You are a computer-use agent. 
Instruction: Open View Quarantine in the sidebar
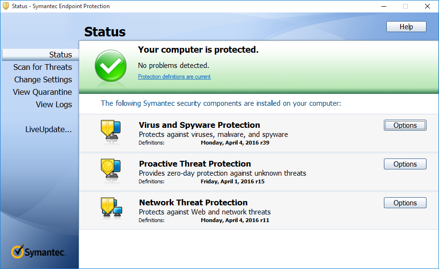[43, 92]
